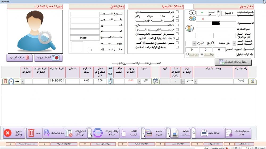The height and width of the screenshot is (149, 266).
Task: Check إصابة في الركبة أو احد المفاصل checkbox
Action: tap(177, 47)
